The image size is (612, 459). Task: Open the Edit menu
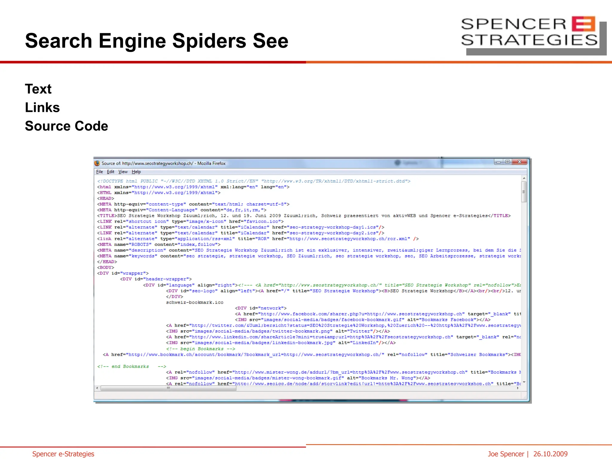[x=111, y=172]
